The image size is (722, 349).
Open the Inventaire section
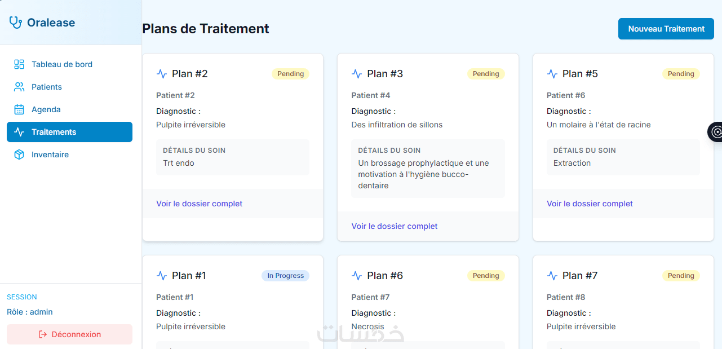50,154
